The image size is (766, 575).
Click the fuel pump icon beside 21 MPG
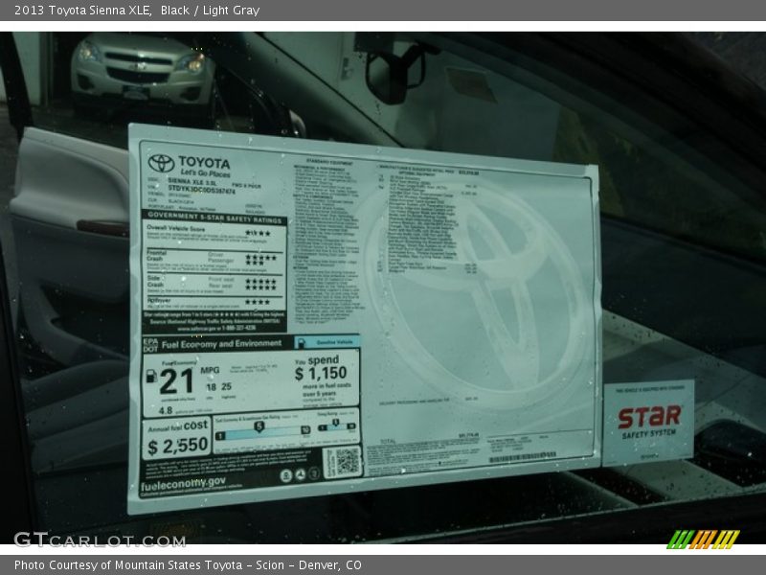click(x=151, y=376)
